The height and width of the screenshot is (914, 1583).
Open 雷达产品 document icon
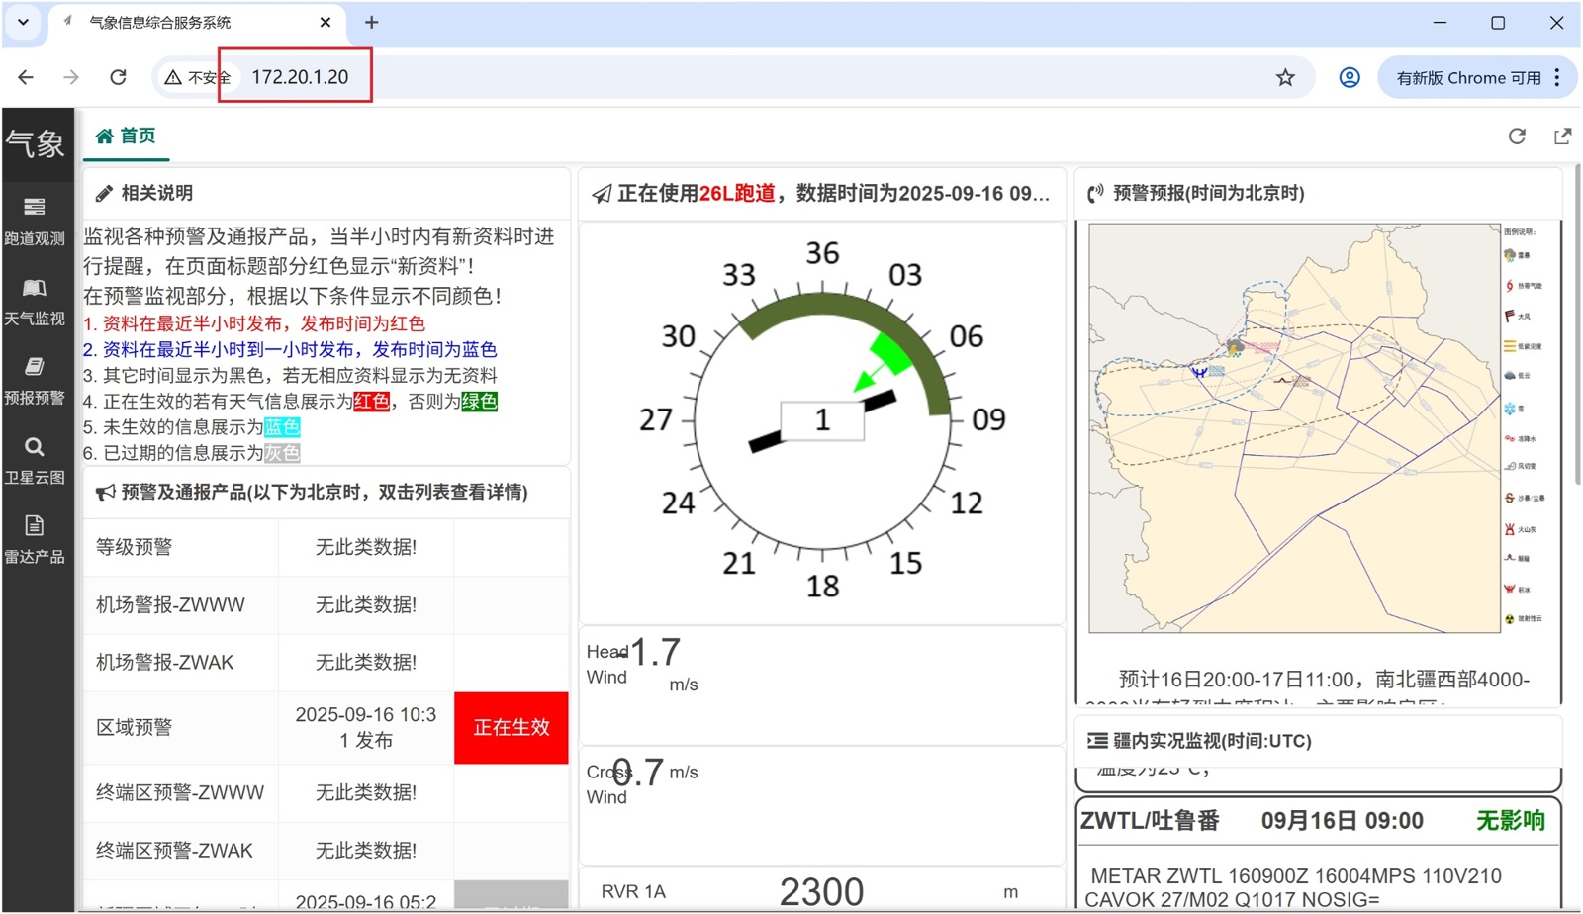(x=35, y=525)
